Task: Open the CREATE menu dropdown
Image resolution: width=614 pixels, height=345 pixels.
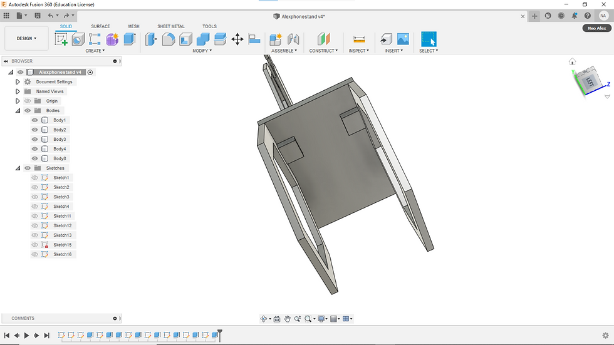Action: pos(95,51)
